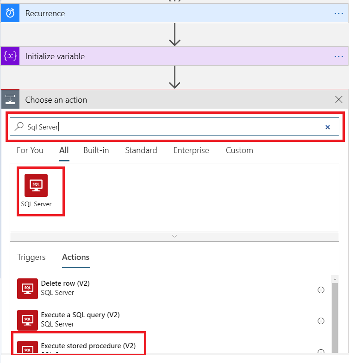The image size is (349, 363).
Task: Click the Recurrence clock icon
Action: pos(10,13)
